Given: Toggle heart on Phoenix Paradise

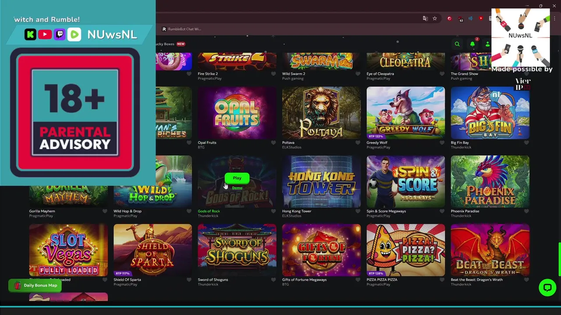Looking at the screenshot, I should 526,211.
